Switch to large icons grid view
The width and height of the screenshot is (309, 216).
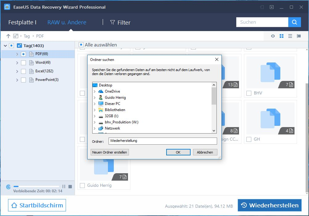(x=282, y=36)
